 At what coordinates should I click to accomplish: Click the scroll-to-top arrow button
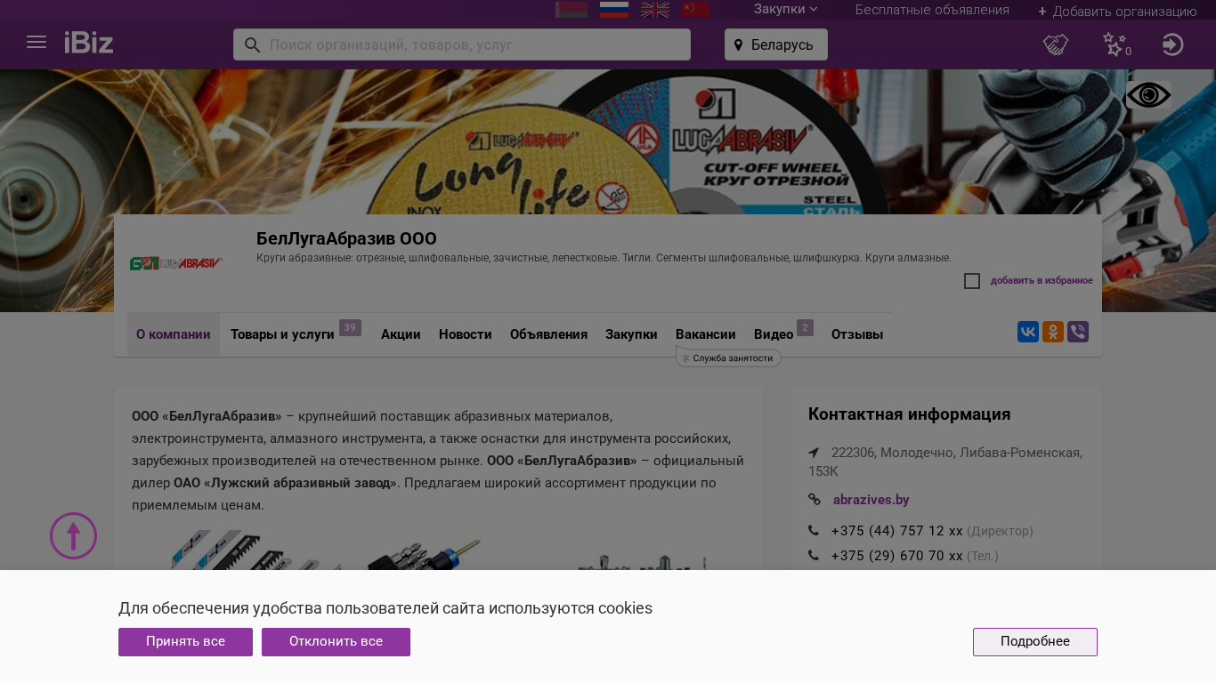pos(73,535)
